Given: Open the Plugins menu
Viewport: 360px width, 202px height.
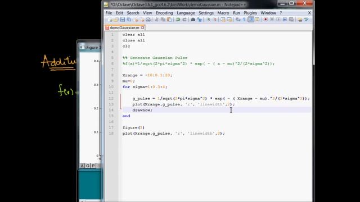Looking at the screenshot, I should (250, 13).
